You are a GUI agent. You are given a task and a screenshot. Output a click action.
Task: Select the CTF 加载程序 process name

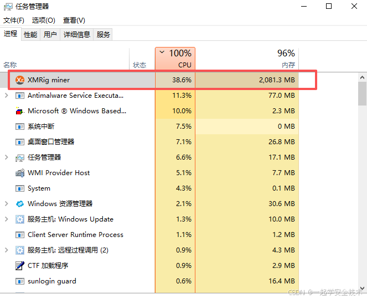pos(48,266)
